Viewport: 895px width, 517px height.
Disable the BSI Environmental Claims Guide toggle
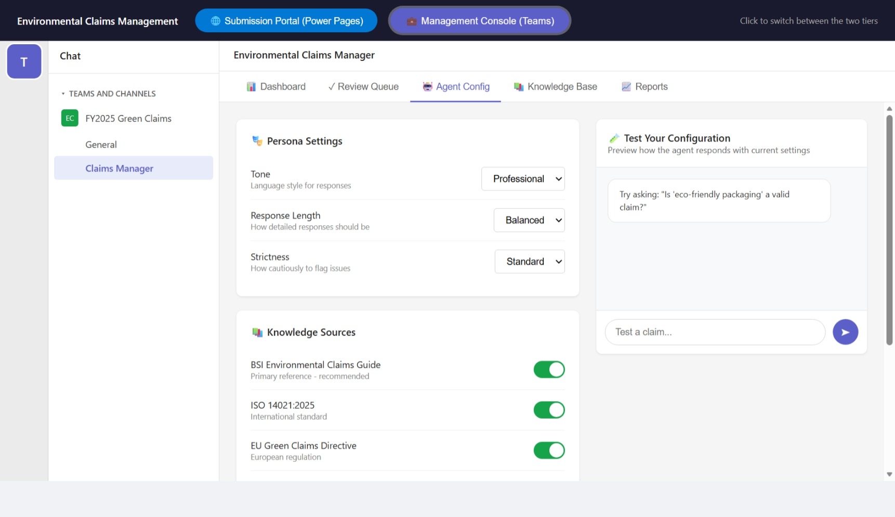point(548,370)
